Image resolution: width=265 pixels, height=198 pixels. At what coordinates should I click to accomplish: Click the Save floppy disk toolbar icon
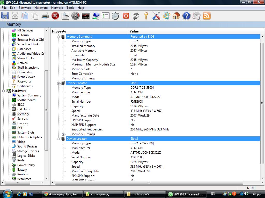click(x=5, y=16)
